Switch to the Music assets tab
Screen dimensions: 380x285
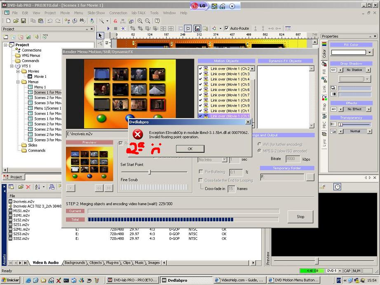click(x=139, y=263)
